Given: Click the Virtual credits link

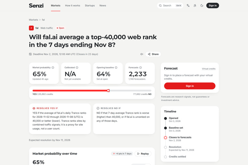Looking at the screenshot, I should (208, 69).
